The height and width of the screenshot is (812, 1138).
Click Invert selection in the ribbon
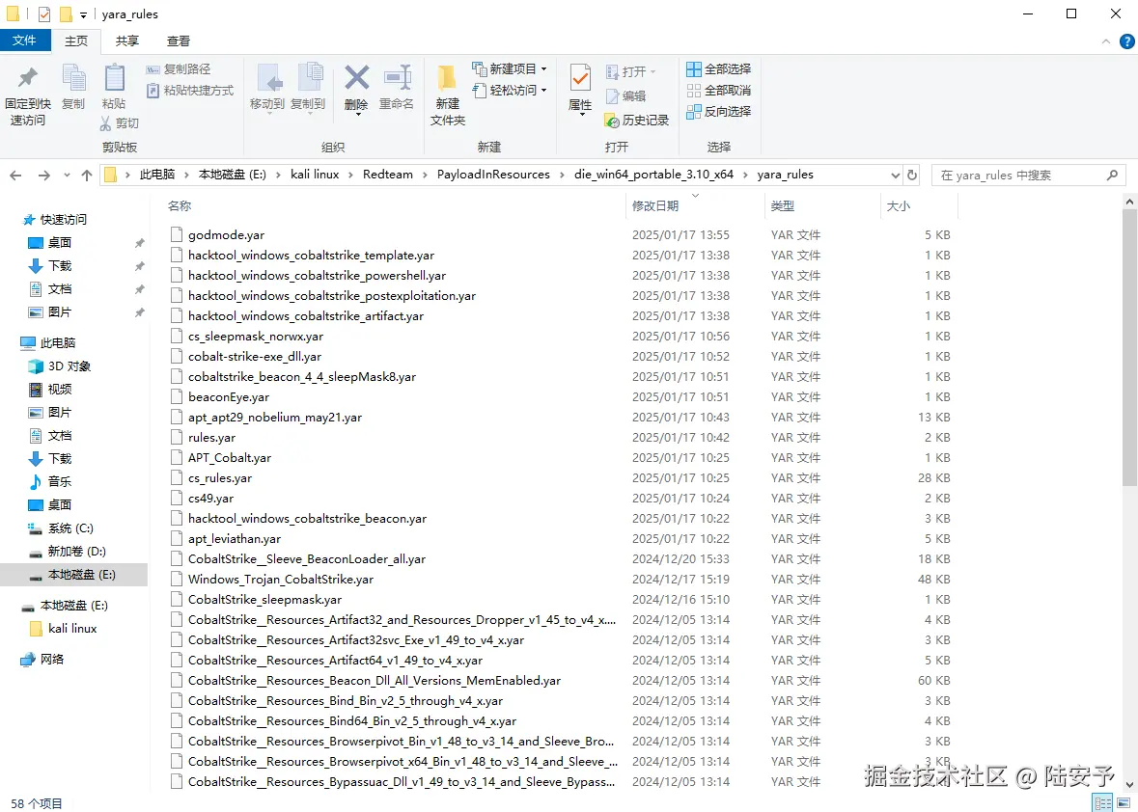tap(718, 111)
